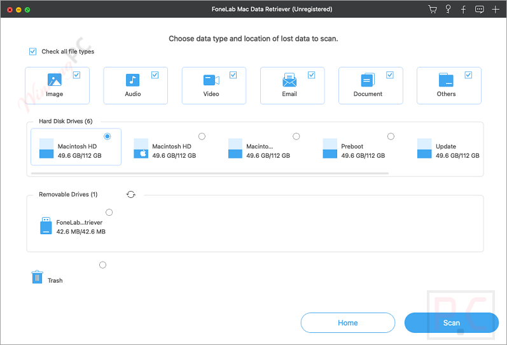Click the Document pages icon
507x345 pixels.
pyautogui.click(x=368, y=80)
